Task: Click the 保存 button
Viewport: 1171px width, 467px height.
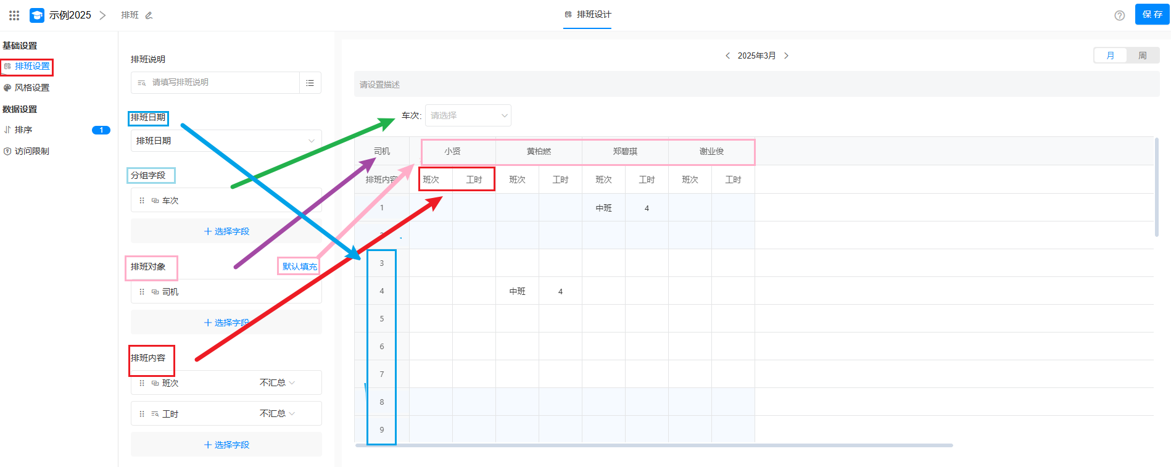Action: pyautogui.click(x=1151, y=15)
